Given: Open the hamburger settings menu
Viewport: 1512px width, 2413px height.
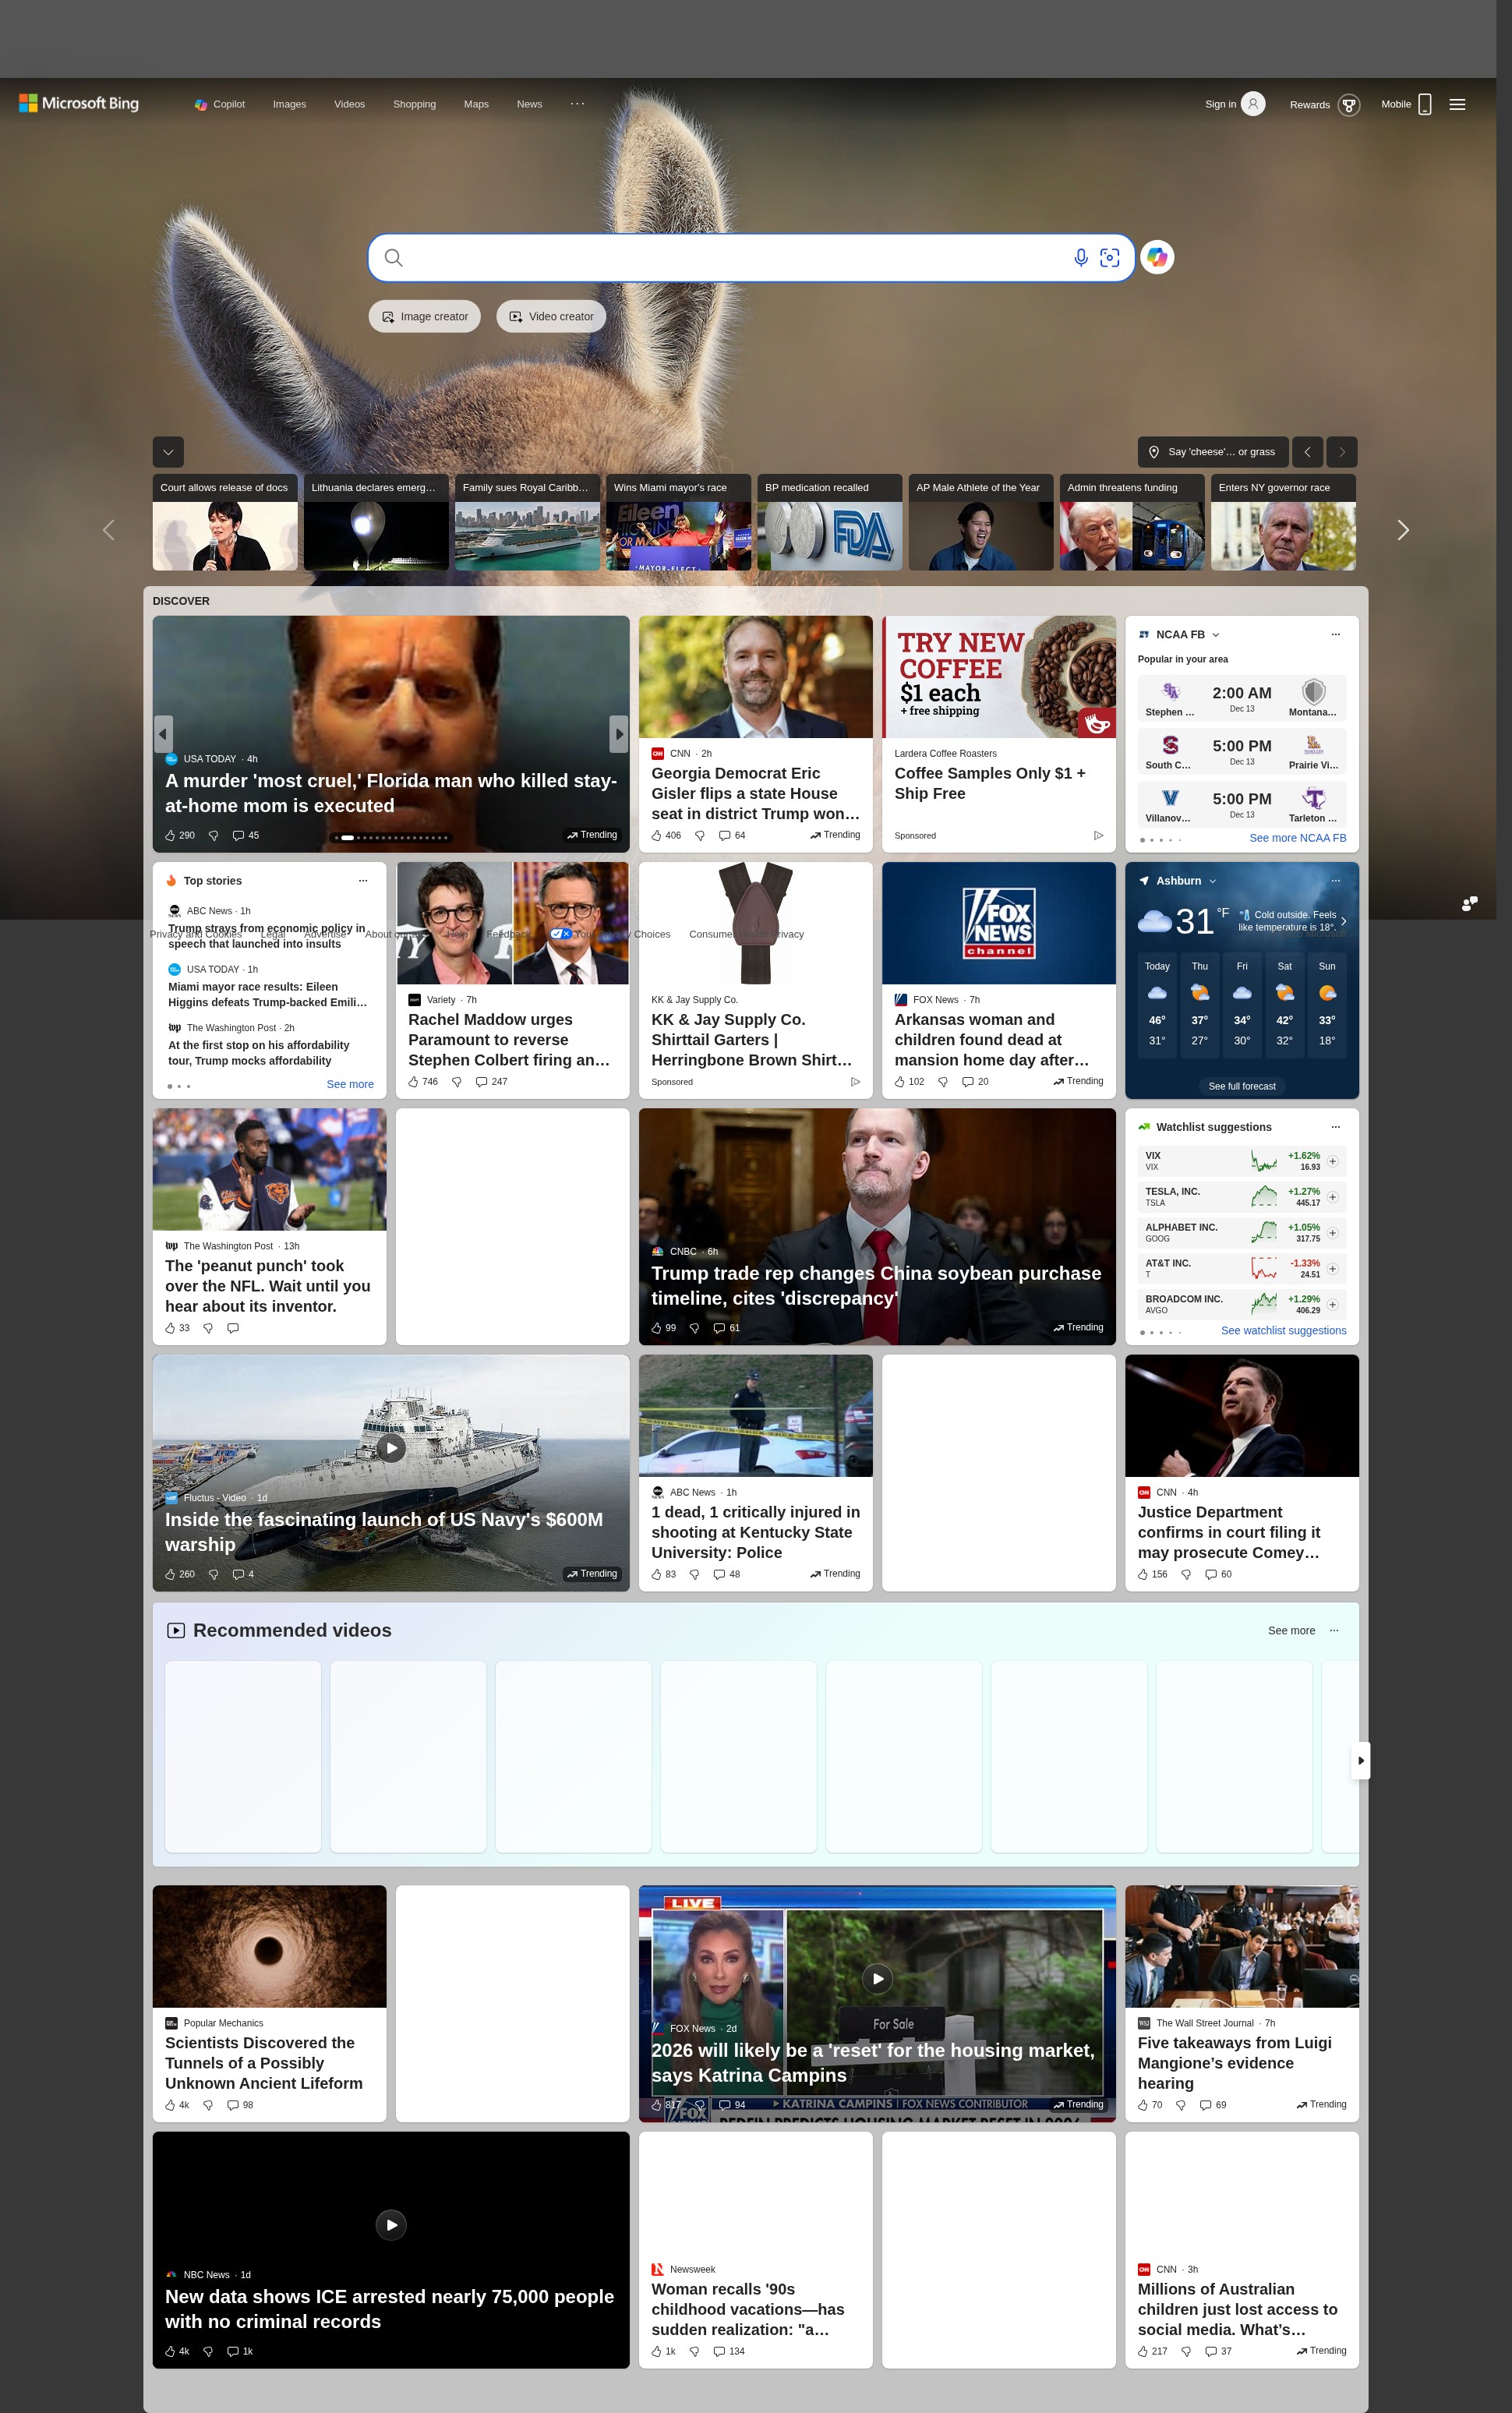Looking at the screenshot, I should [1457, 104].
